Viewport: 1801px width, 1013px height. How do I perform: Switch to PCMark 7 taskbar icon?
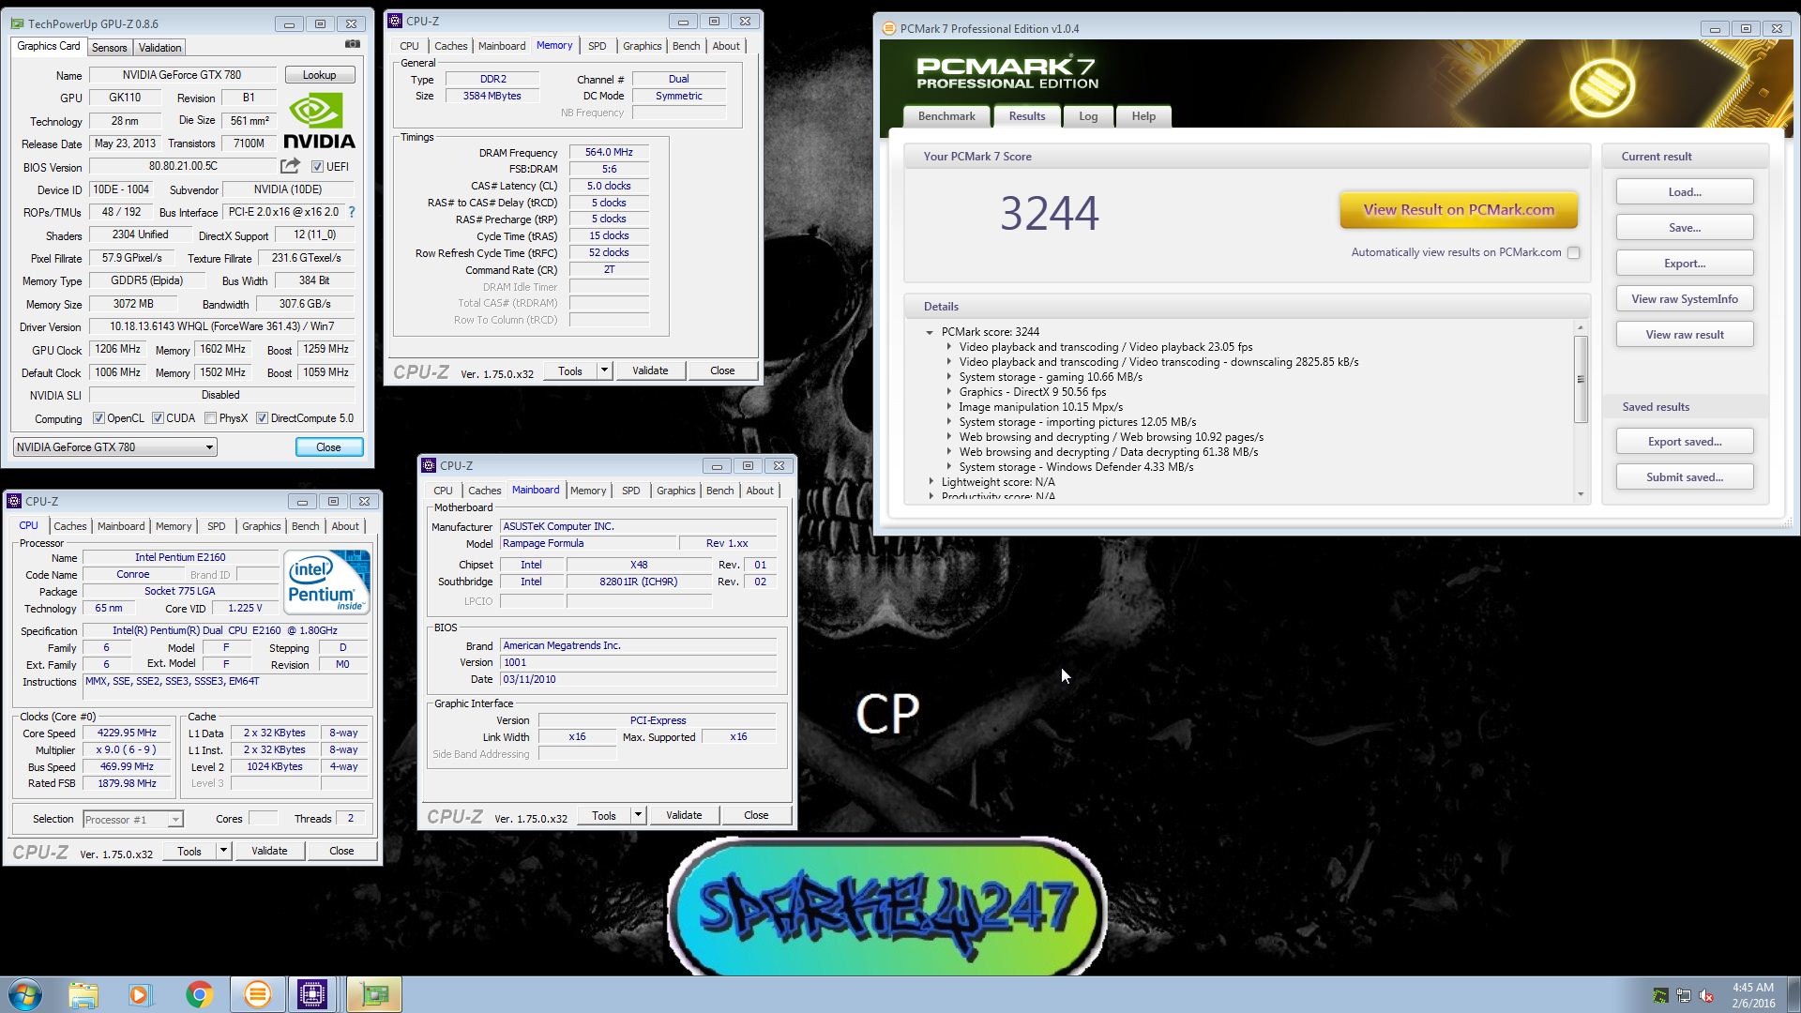tap(258, 994)
